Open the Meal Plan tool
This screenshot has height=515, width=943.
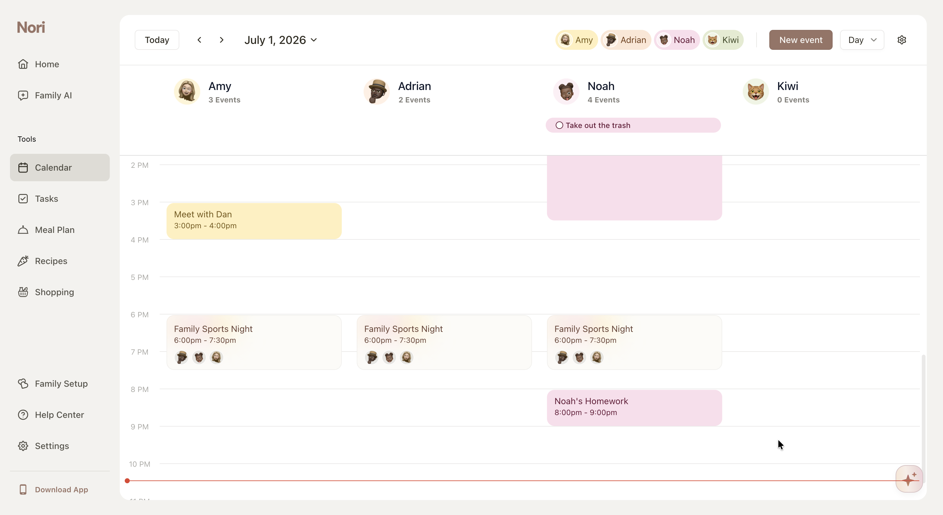pos(60,230)
